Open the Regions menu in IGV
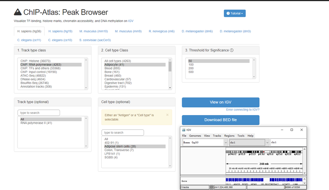Image resolution: width=329 pixels, height=190 pixels. pos(229,136)
